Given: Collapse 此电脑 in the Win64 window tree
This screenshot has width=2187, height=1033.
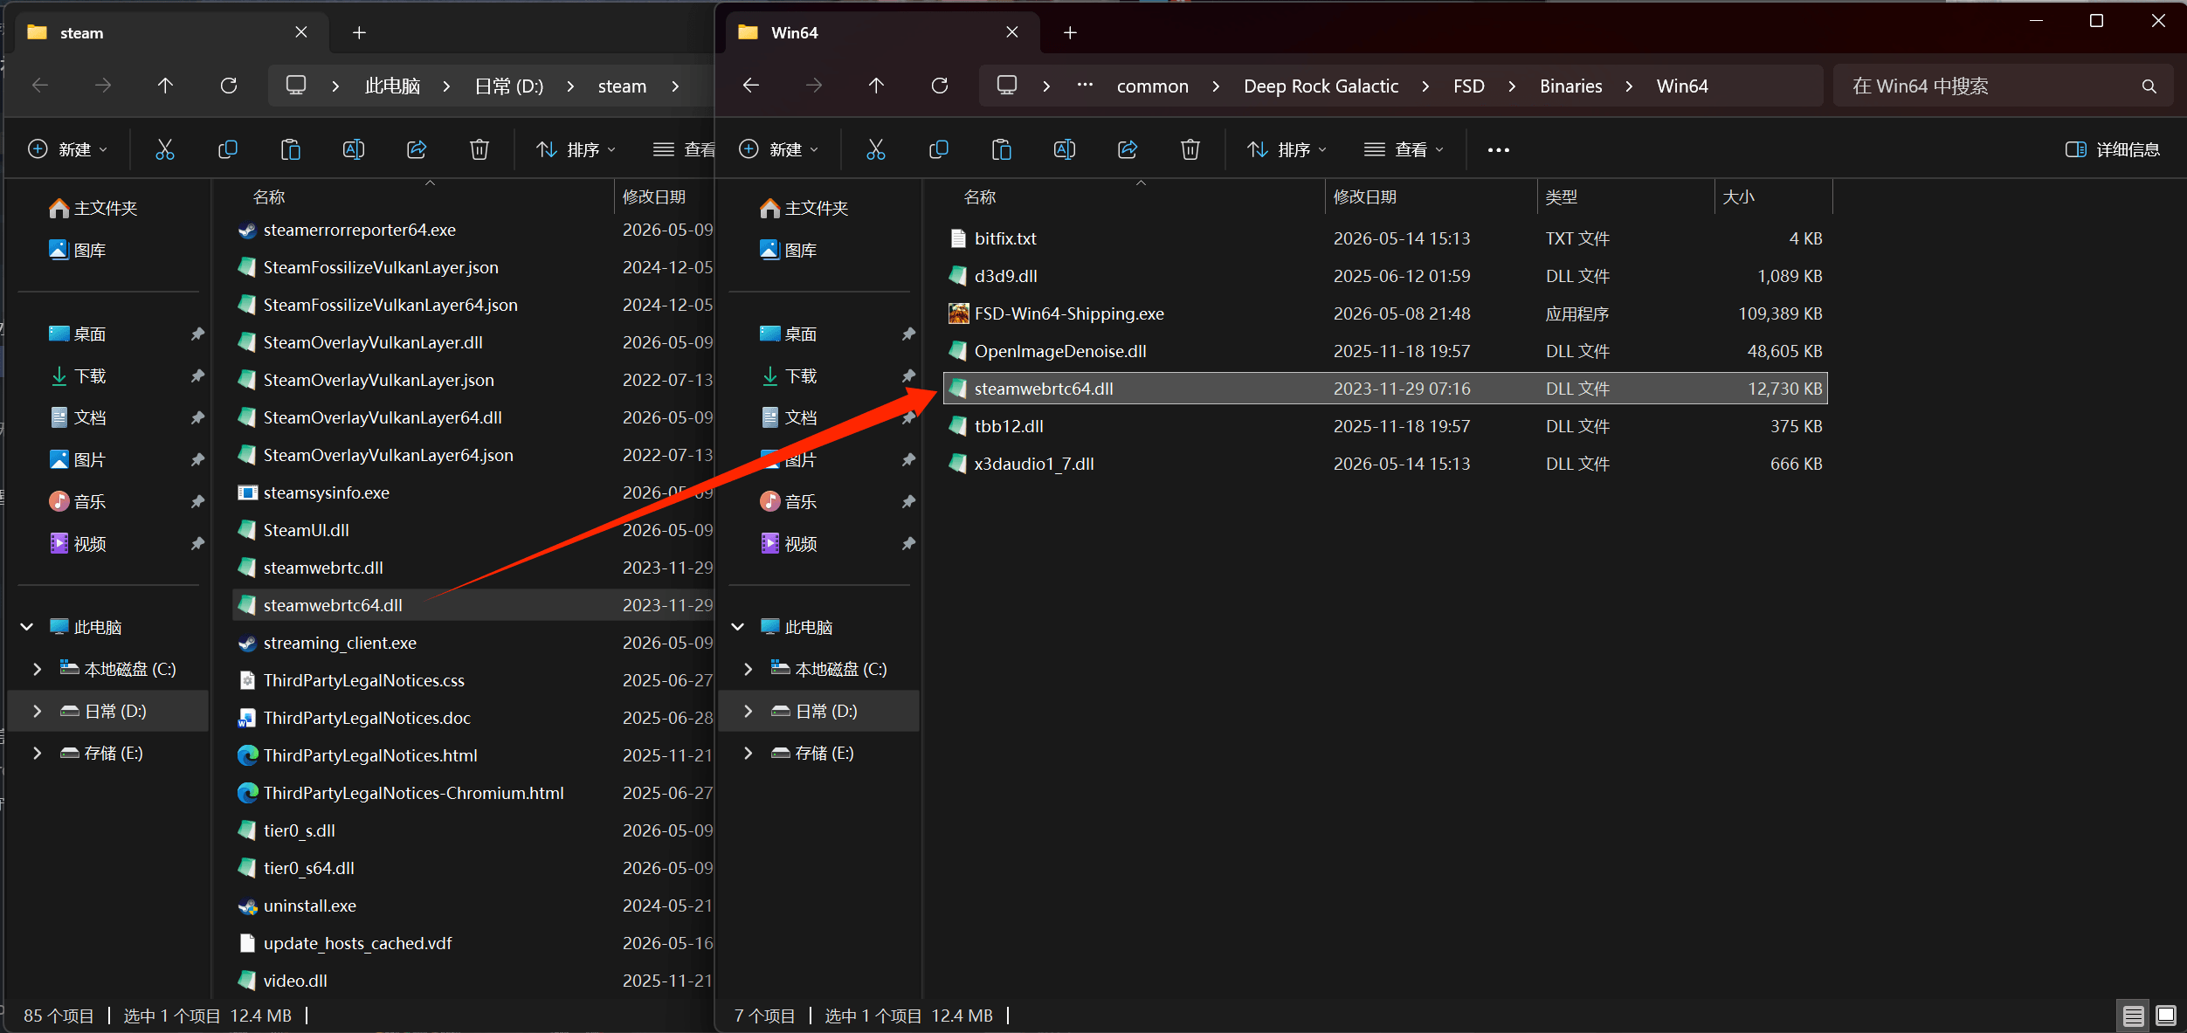Looking at the screenshot, I should pos(738,627).
